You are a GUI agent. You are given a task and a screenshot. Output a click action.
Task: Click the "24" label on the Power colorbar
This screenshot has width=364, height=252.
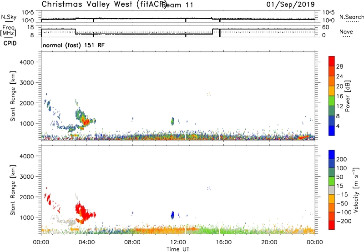[339, 76]
